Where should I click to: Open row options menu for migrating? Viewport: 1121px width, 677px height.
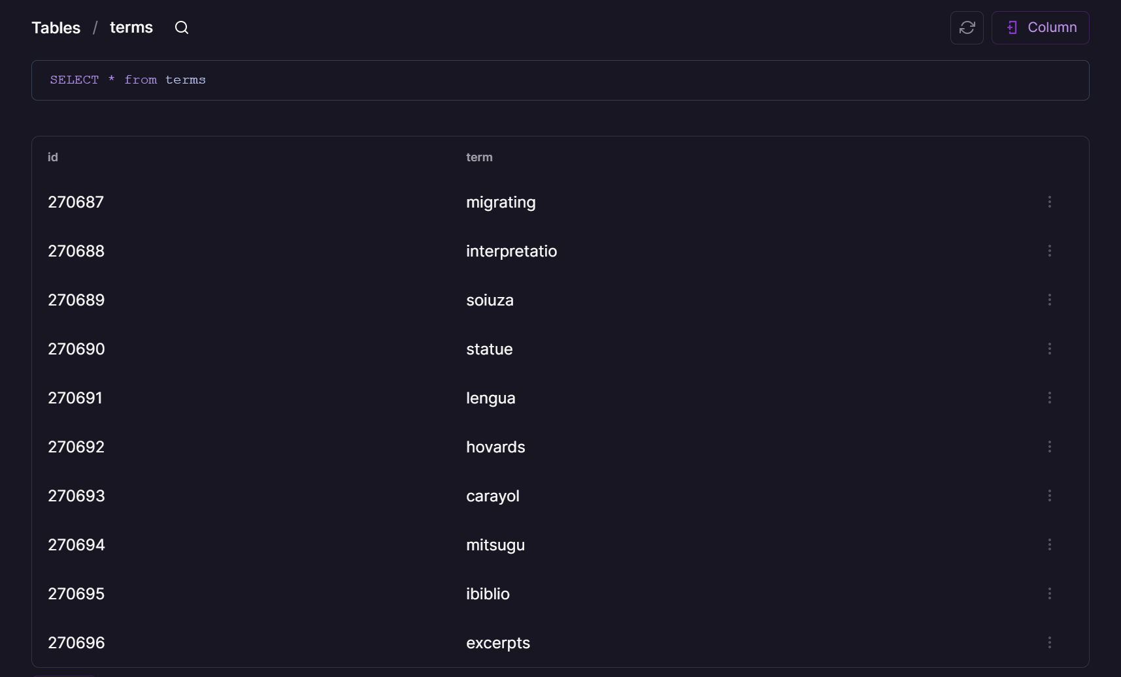pyautogui.click(x=1050, y=202)
